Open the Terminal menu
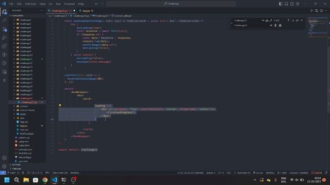The width and height of the screenshot is (330, 185). [x=70, y=4]
